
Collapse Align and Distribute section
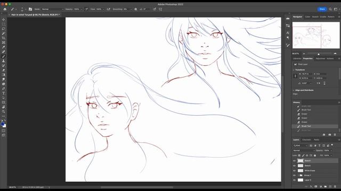tap(294, 90)
